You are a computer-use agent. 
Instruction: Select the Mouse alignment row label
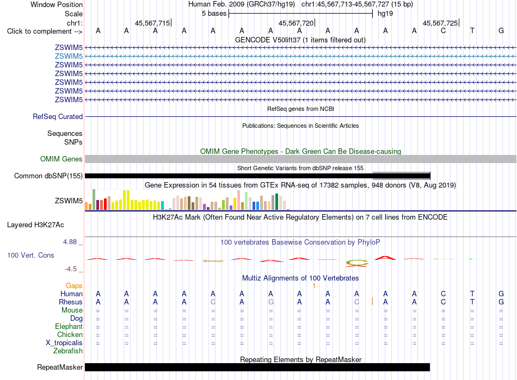72,310
